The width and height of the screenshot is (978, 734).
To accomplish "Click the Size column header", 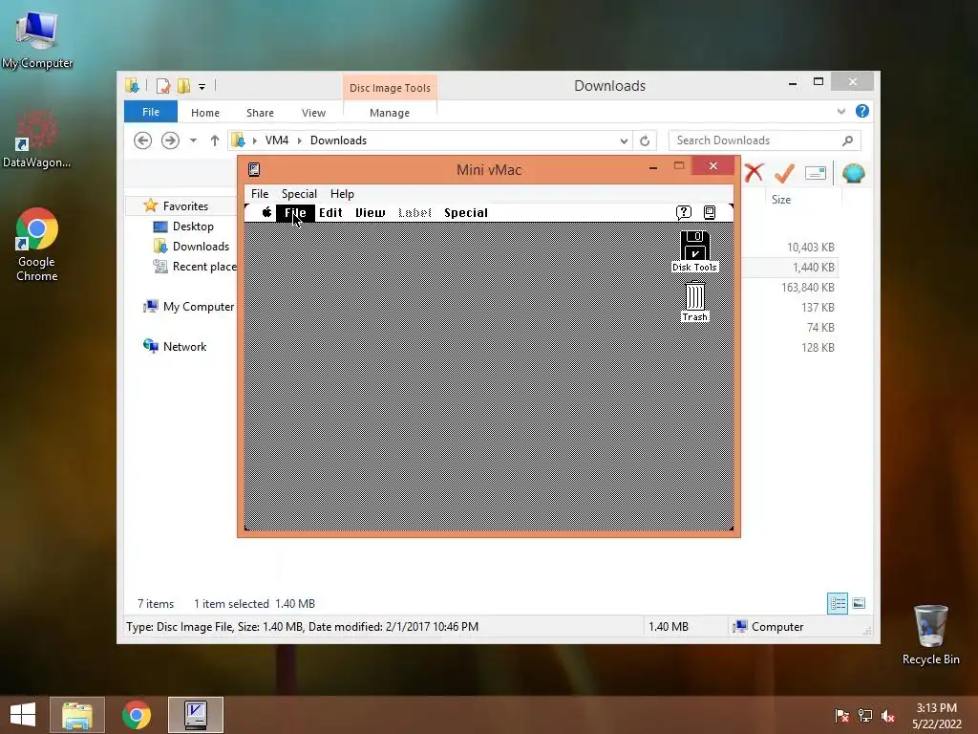I will [781, 200].
